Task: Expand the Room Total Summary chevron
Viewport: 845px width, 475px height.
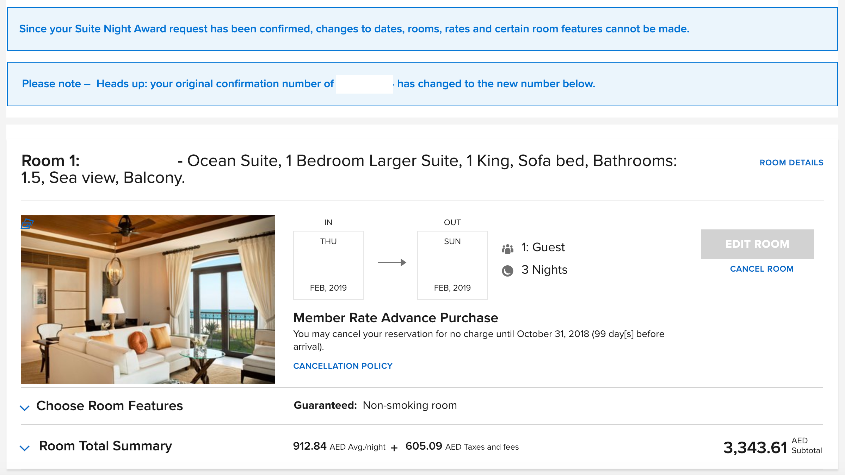Action: pyautogui.click(x=25, y=448)
